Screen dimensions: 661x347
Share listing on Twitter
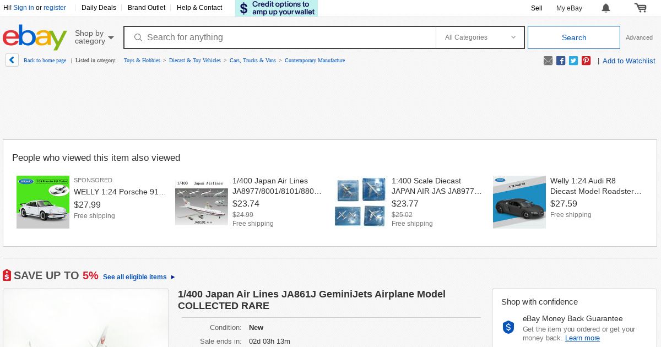(x=573, y=61)
